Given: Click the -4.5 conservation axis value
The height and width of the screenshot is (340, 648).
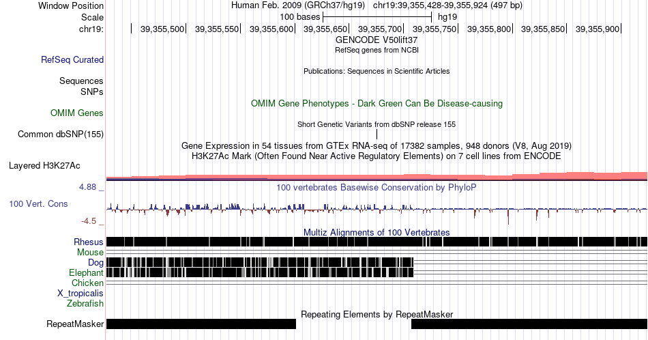Looking at the screenshot, I should [89, 221].
